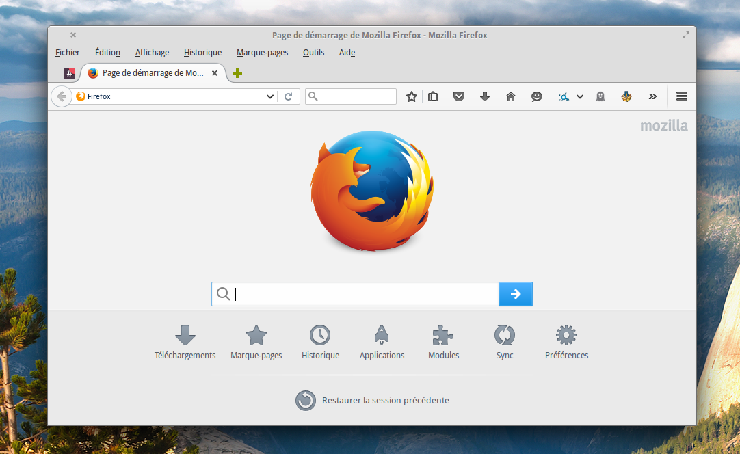Viewport: 740px width, 454px height.
Task: Open Sync on start page
Action: coord(505,343)
